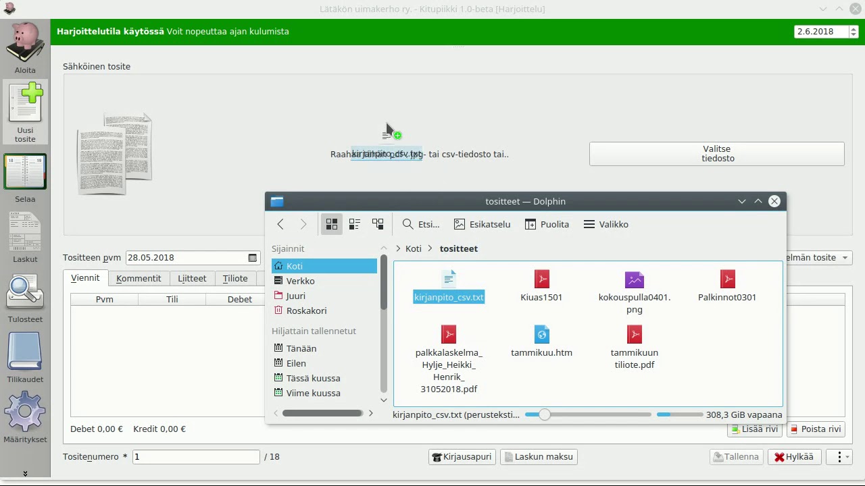Open Roskakori trash in Places
The width and height of the screenshot is (865, 486).
324,310
